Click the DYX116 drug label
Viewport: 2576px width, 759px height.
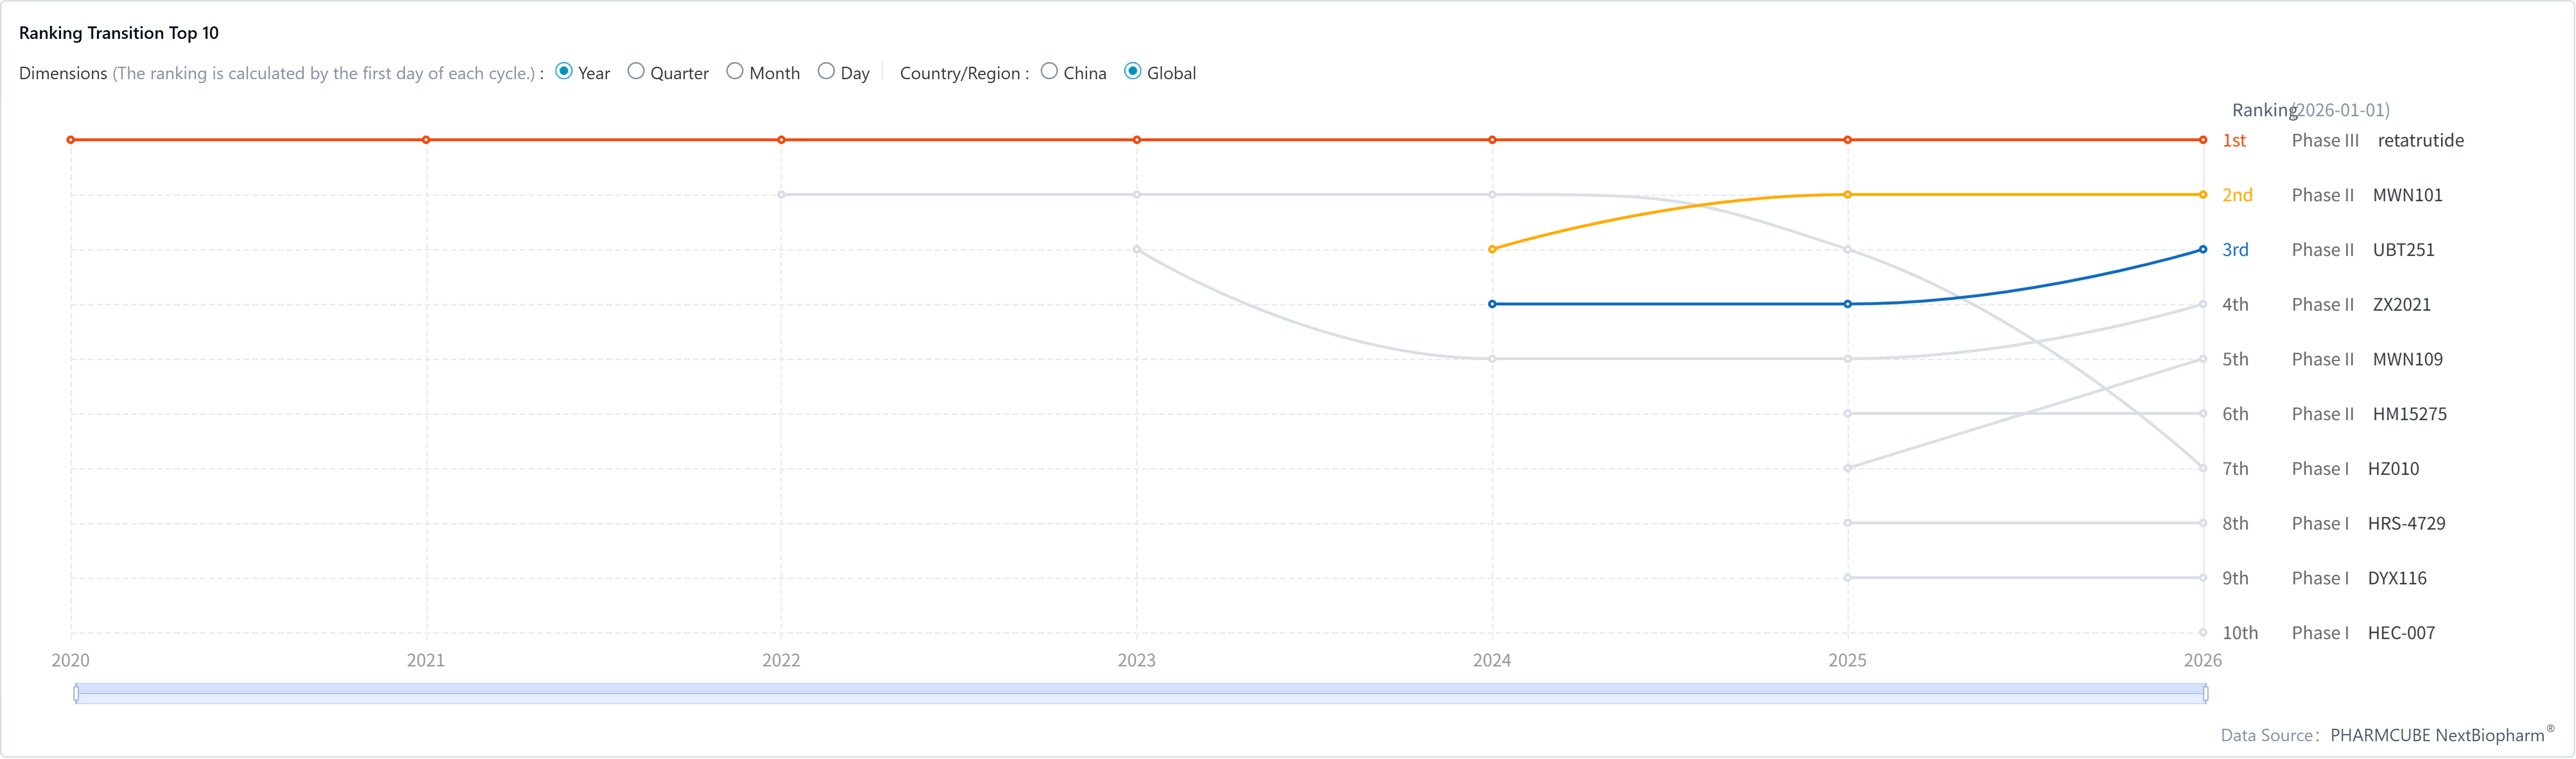[x=2397, y=578]
